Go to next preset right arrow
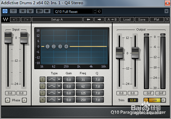This screenshot has width=171, height=119. 99,20
